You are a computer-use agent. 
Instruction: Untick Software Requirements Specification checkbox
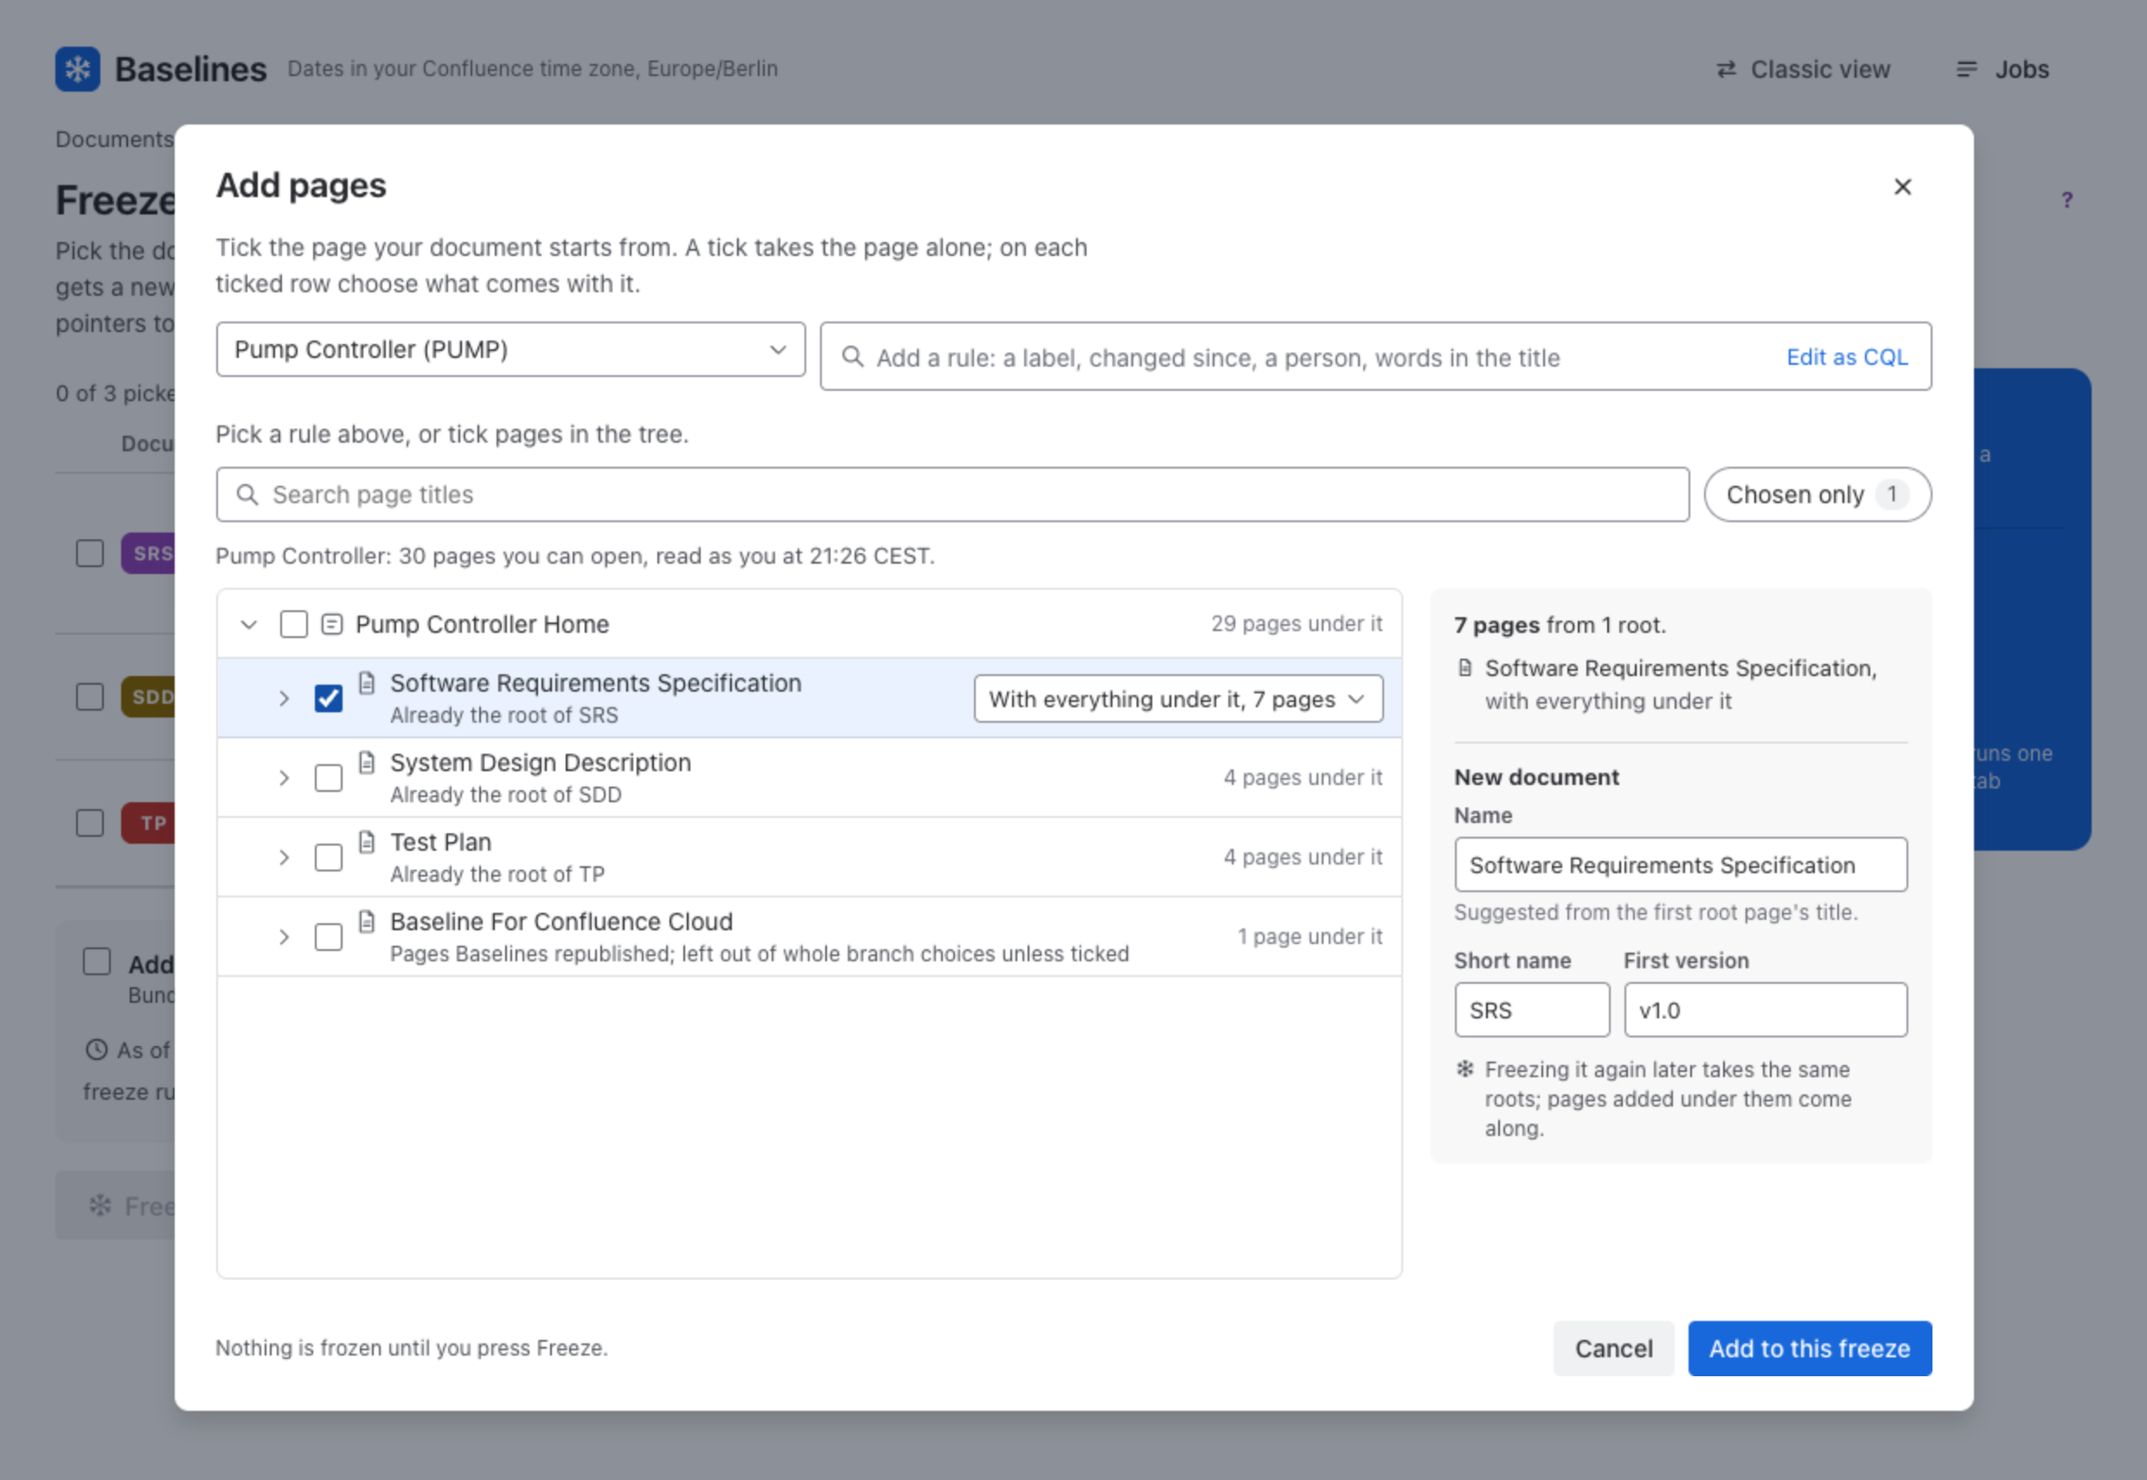click(x=328, y=699)
